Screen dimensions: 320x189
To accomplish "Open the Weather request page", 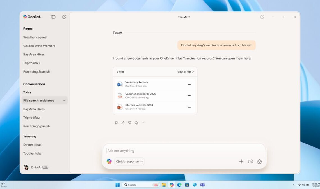I will pyautogui.click(x=35, y=37).
